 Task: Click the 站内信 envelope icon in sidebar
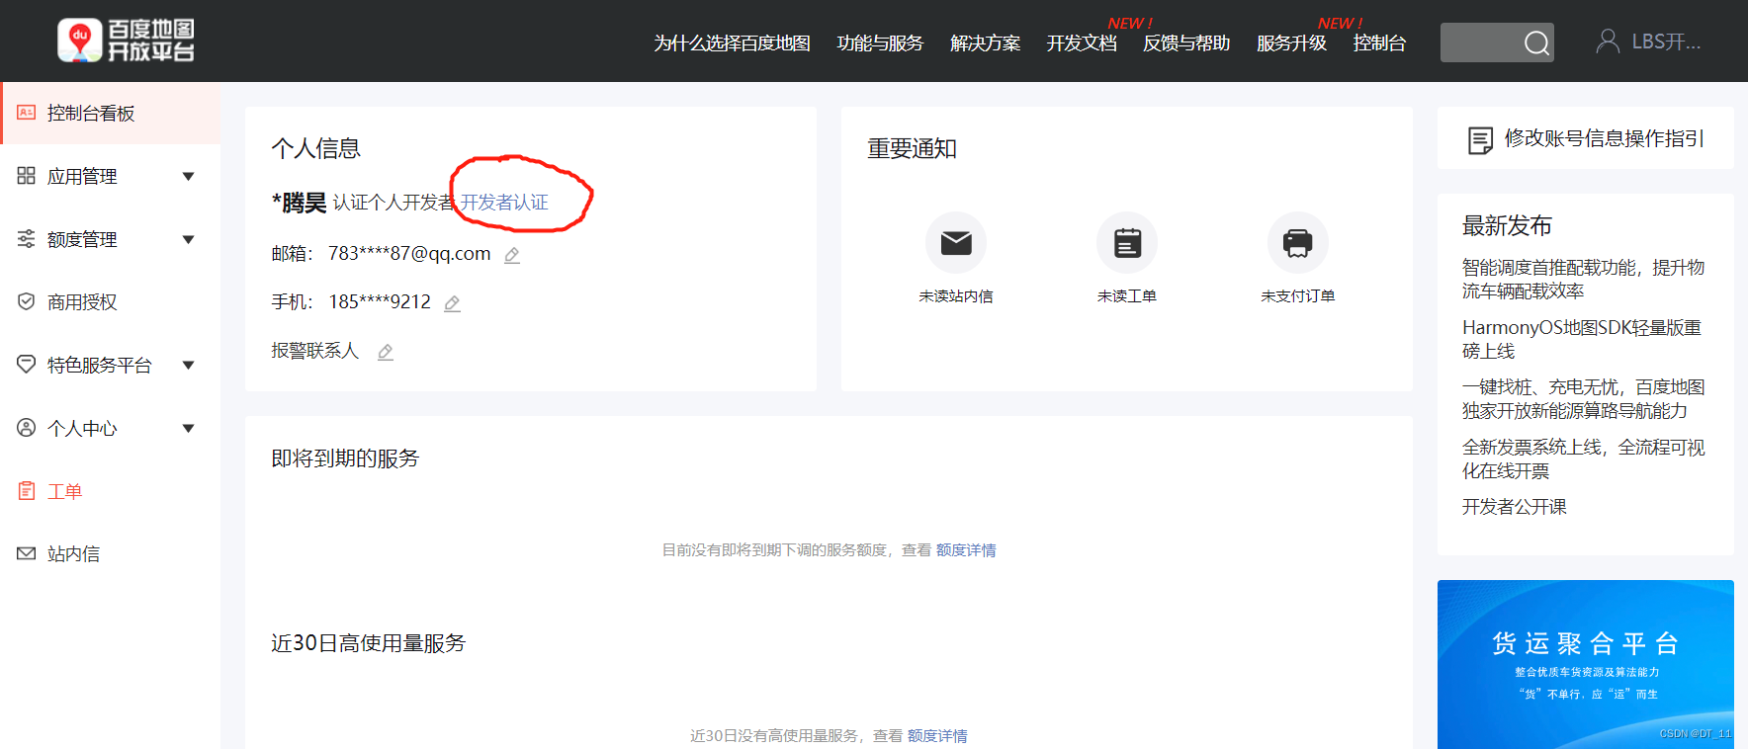(27, 553)
